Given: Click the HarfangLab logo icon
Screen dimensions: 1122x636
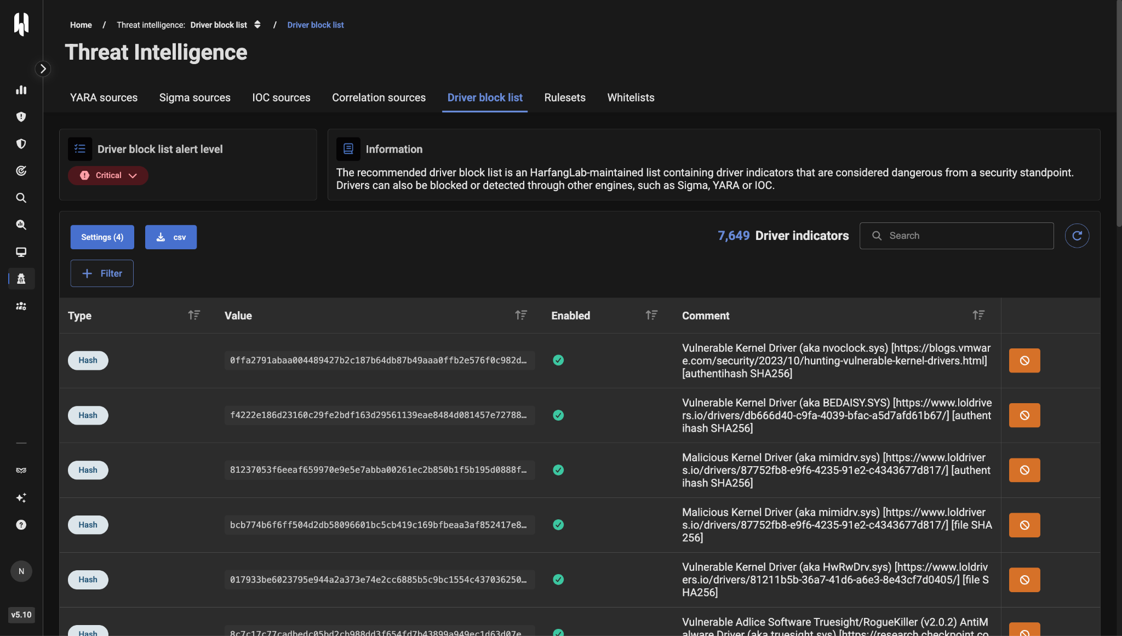Looking at the screenshot, I should (x=21, y=24).
